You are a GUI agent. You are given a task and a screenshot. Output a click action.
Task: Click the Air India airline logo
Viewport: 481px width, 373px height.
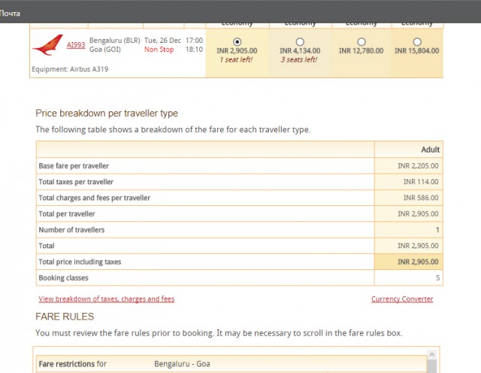(x=47, y=46)
